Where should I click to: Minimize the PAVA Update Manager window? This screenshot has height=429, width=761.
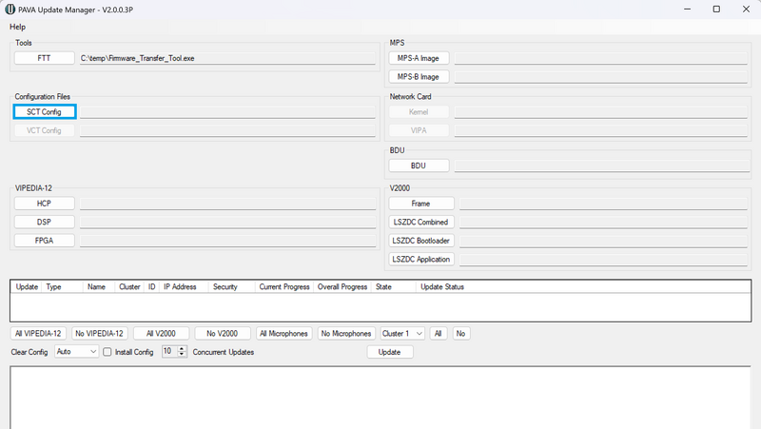[687, 10]
